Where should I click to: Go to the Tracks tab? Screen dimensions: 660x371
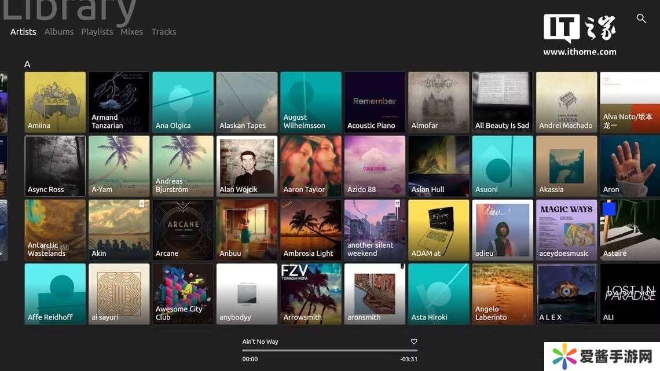point(164,32)
